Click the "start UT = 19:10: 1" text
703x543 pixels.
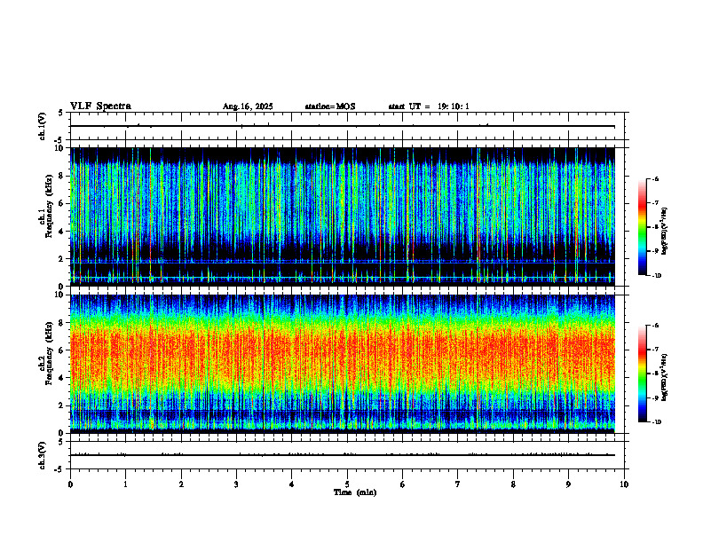[x=429, y=106]
